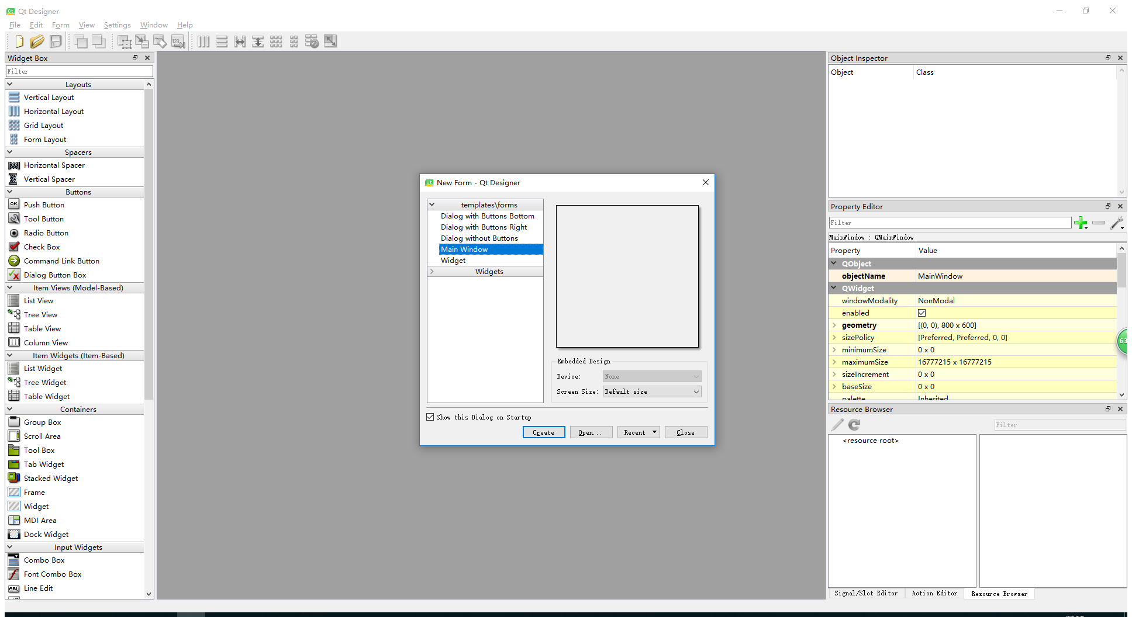Open the Device dropdown in Embedded Design
1132x617 pixels.
[x=695, y=376]
